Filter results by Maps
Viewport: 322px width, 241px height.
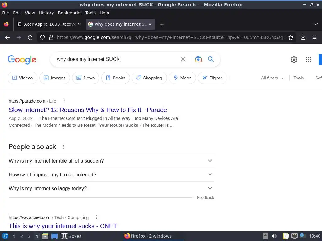pyautogui.click(x=182, y=78)
